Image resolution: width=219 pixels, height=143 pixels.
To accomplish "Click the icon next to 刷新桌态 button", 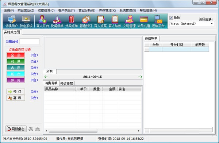I will click(x=31, y=129).
